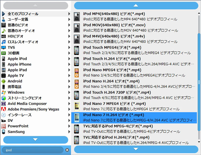The height and width of the screenshot is (155, 201).
Task: Click the user-defined profile person icon
Action: (3, 19)
